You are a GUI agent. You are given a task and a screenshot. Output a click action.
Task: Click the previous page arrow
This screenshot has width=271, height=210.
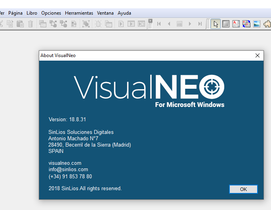(169, 24)
